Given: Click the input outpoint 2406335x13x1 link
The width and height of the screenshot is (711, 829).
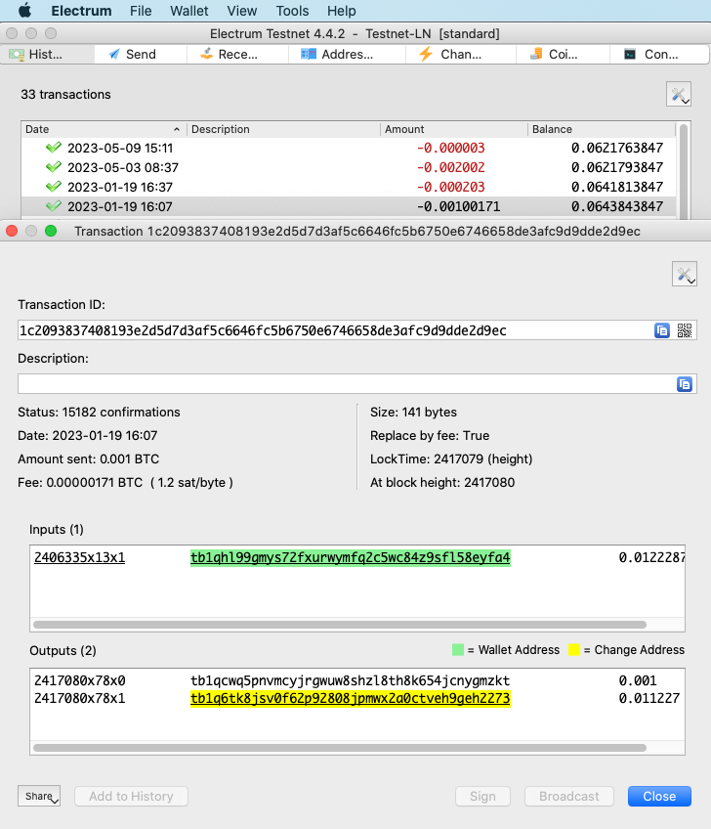Looking at the screenshot, I should 80,558.
